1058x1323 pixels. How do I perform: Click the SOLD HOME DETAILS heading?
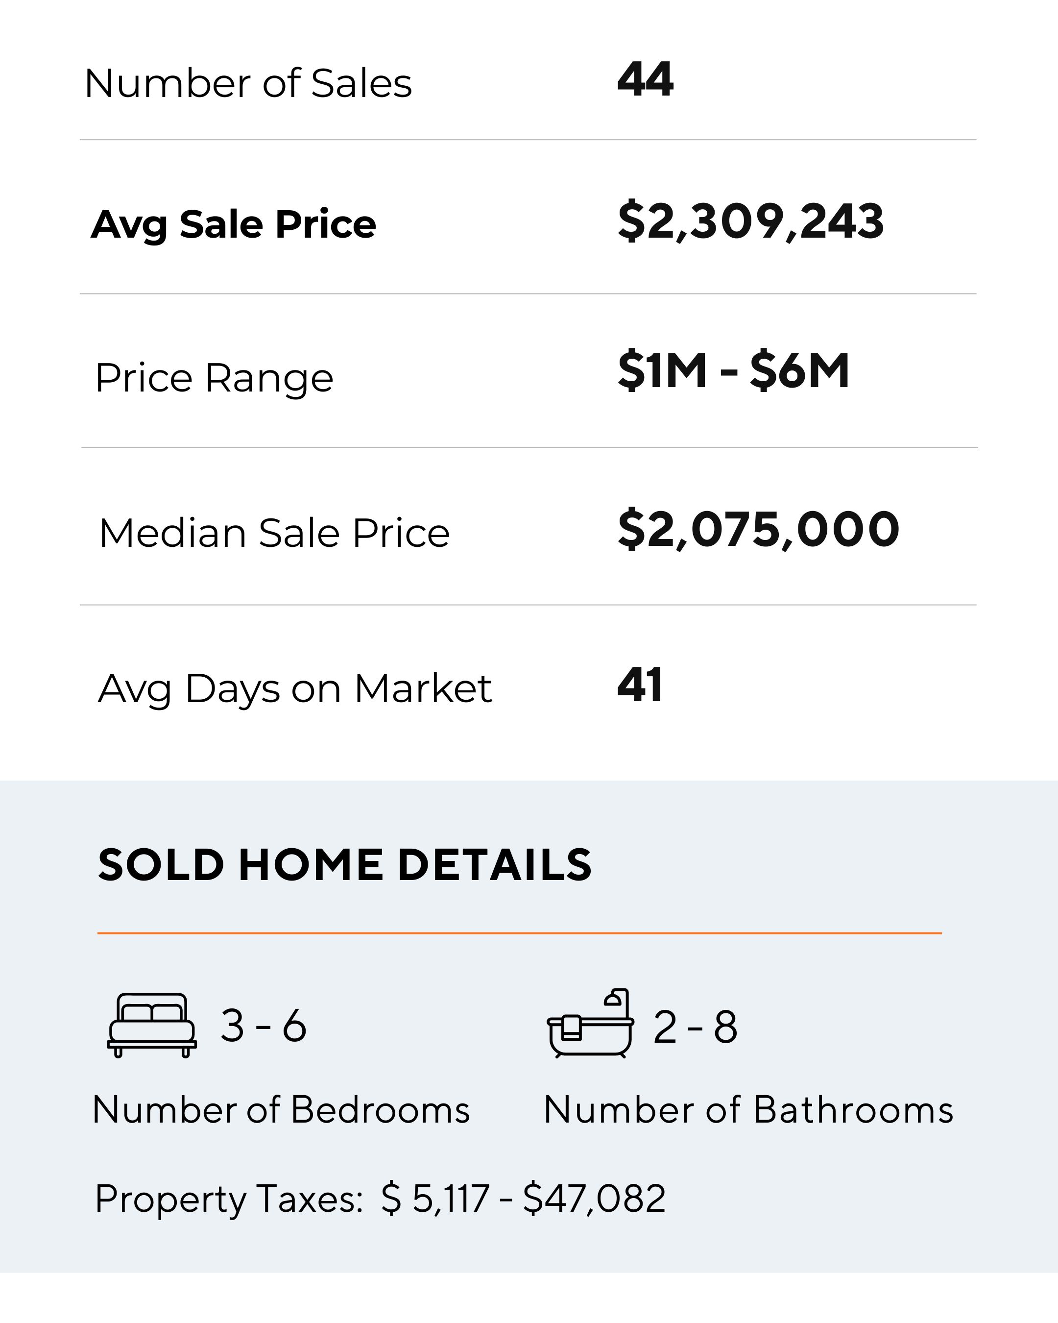(345, 865)
